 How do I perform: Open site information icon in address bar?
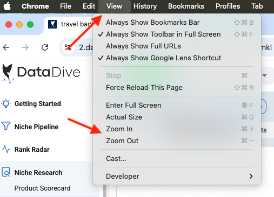click(68, 47)
